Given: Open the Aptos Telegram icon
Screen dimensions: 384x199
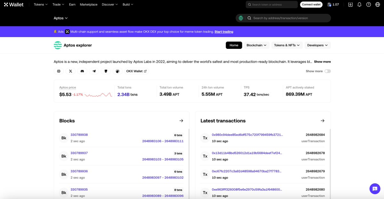Looking at the screenshot, I should pos(94,71).
